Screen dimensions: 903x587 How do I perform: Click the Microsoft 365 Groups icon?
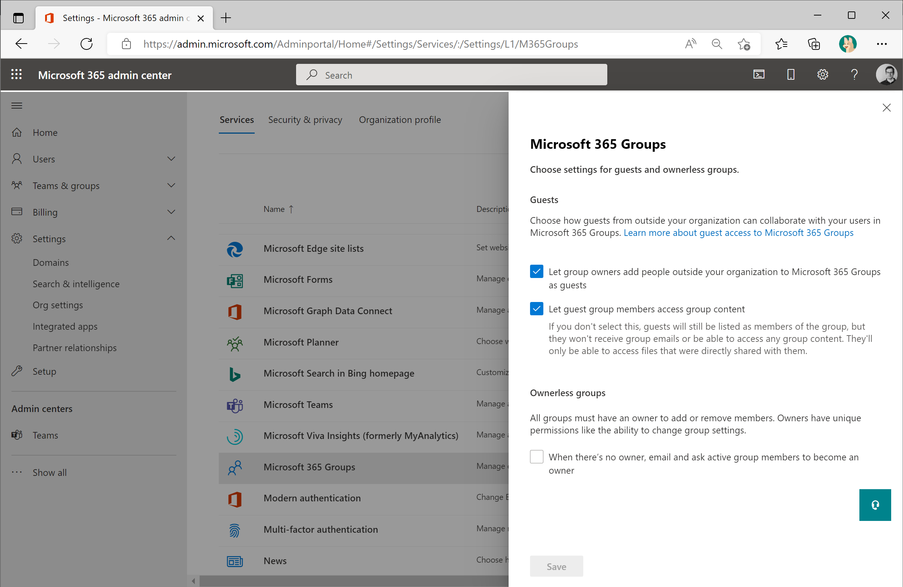[235, 468]
